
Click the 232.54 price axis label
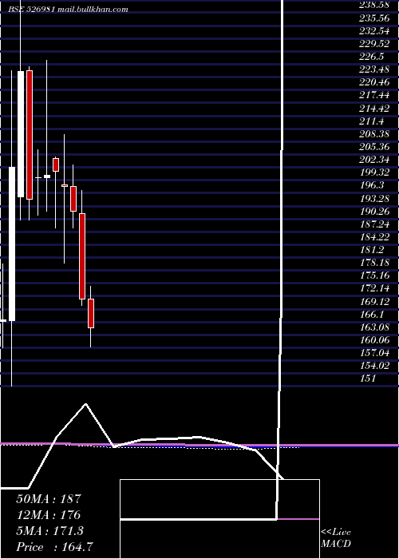pos(374,30)
